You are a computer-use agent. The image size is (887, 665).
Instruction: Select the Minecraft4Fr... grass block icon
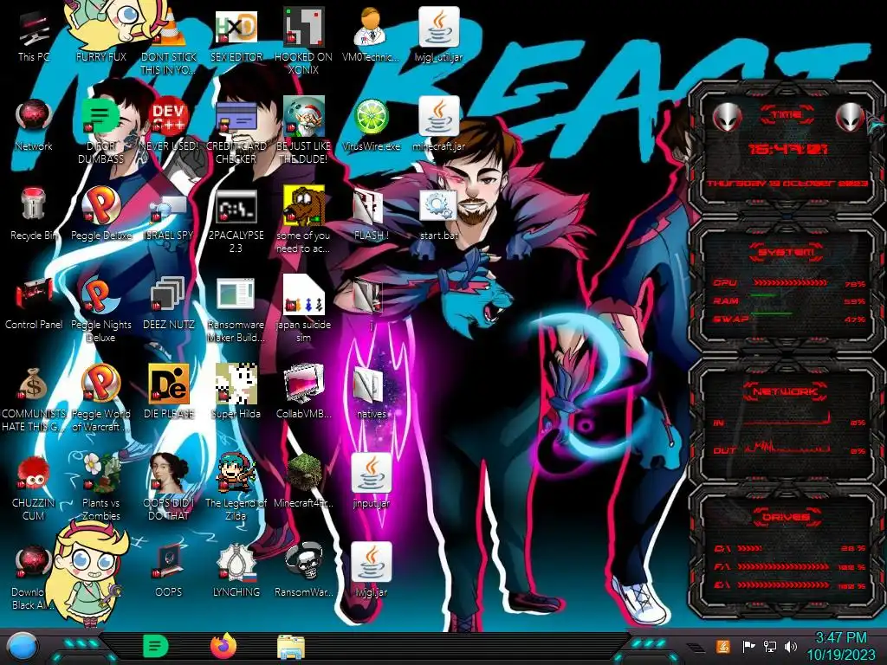(x=304, y=473)
